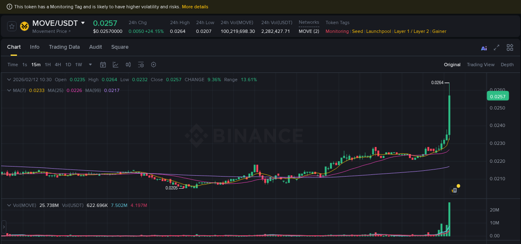Click the Launchpool token tag

[378, 31]
